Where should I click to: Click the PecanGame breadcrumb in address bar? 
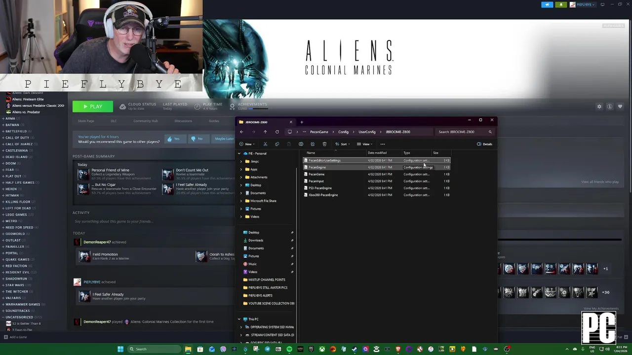[319, 132]
